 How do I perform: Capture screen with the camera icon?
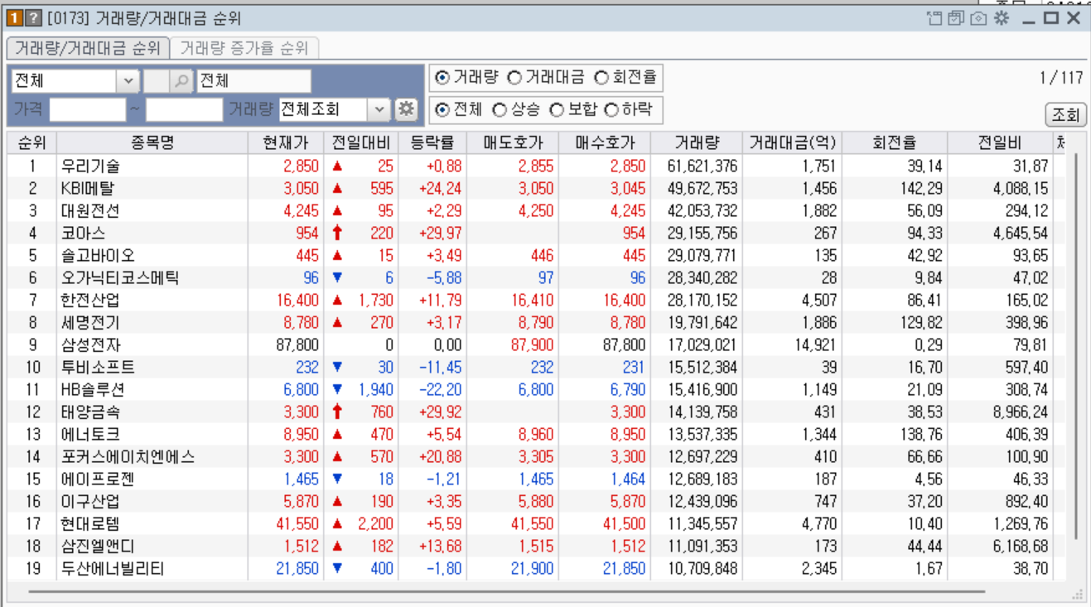pos(978,17)
